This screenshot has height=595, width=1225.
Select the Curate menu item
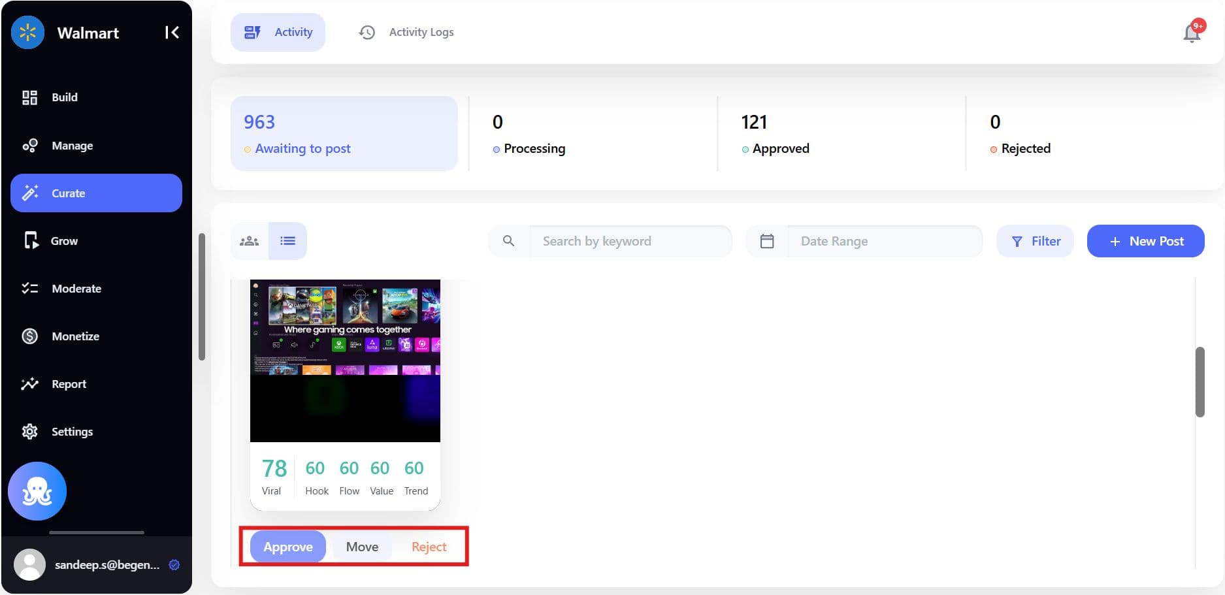point(96,193)
